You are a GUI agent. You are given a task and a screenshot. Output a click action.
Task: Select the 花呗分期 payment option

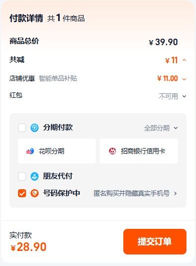point(57,151)
